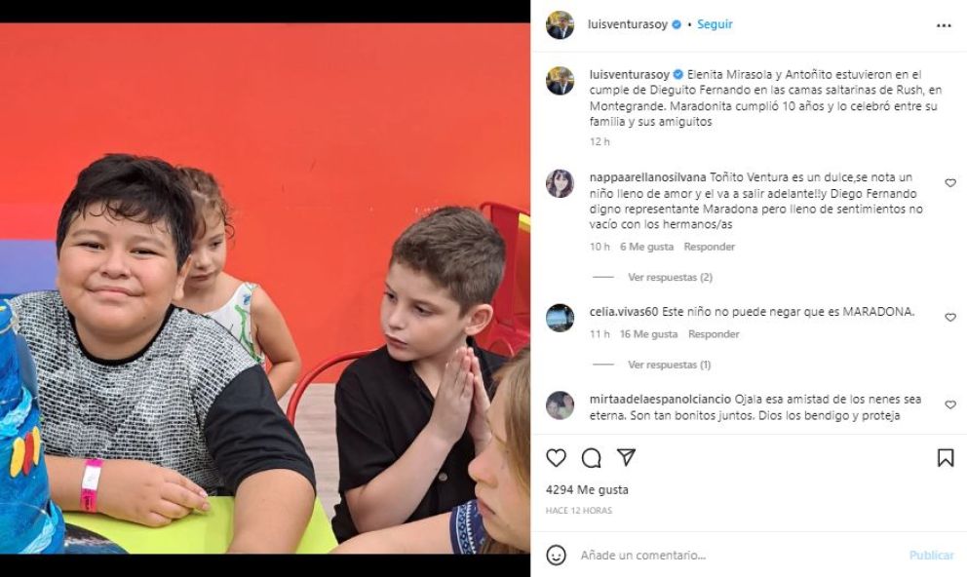Like mirtaadelaespanolciancio's comment heart

950,405
